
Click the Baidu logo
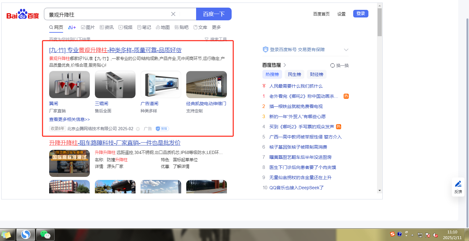23,15
